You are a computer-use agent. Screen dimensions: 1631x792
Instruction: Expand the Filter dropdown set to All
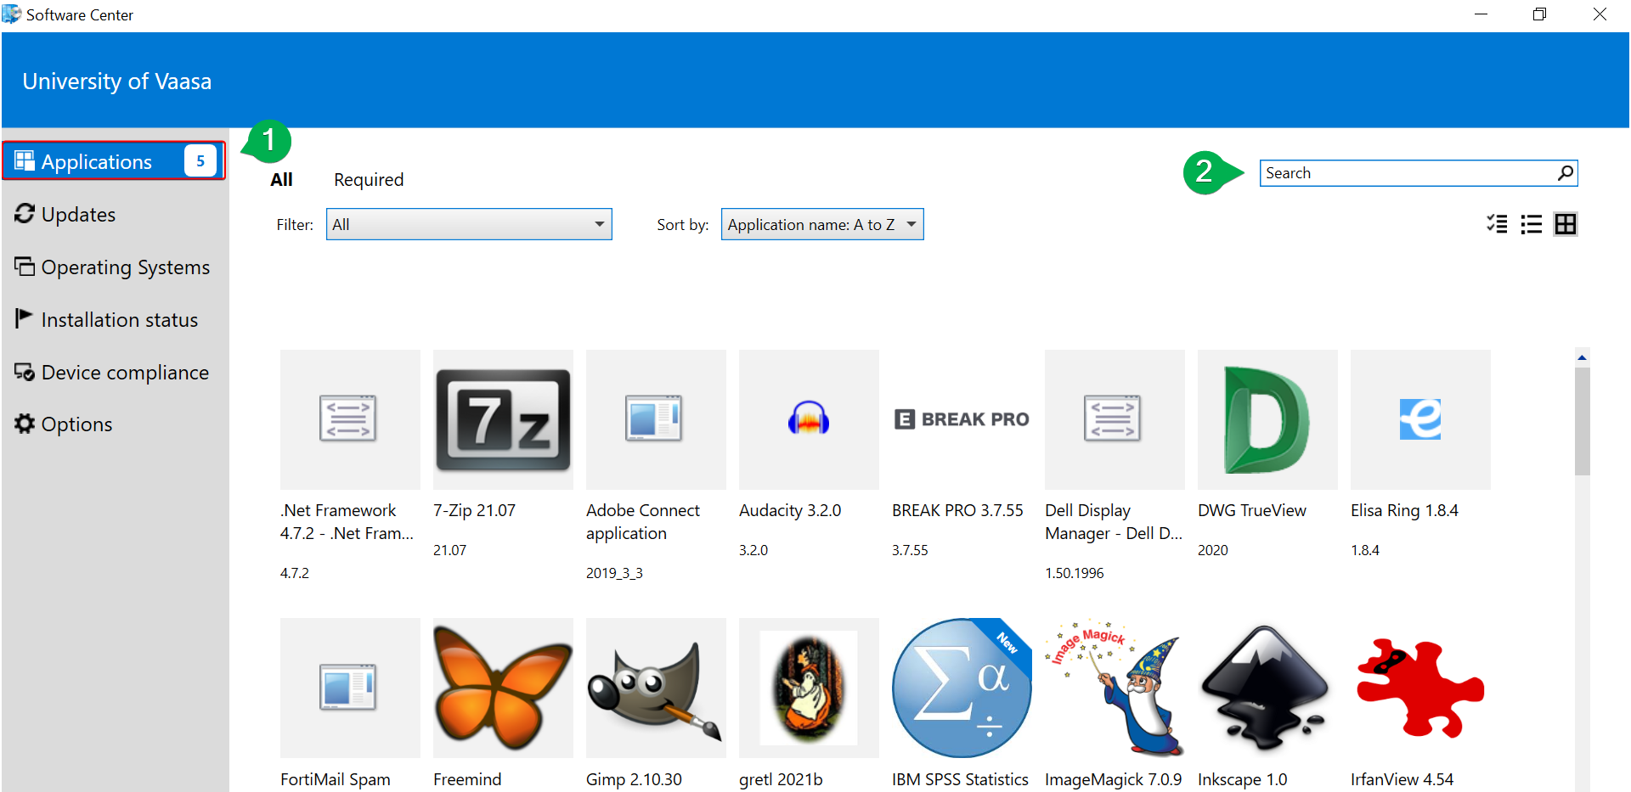[x=469, y=224]
